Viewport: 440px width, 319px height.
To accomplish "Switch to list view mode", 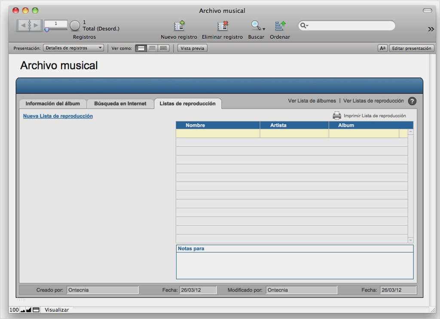I will coord(152,48).
